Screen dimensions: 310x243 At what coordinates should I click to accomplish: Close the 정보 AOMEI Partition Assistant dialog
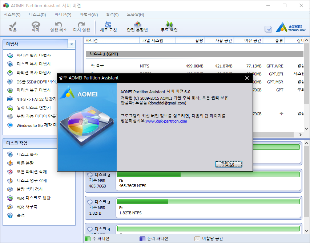coord(247,78)
